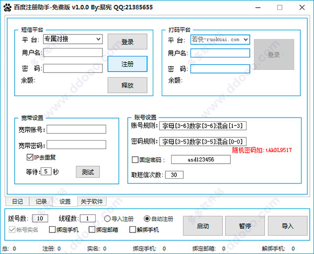Click the 测试 button
Screen dimensions: 314x254
88,172
